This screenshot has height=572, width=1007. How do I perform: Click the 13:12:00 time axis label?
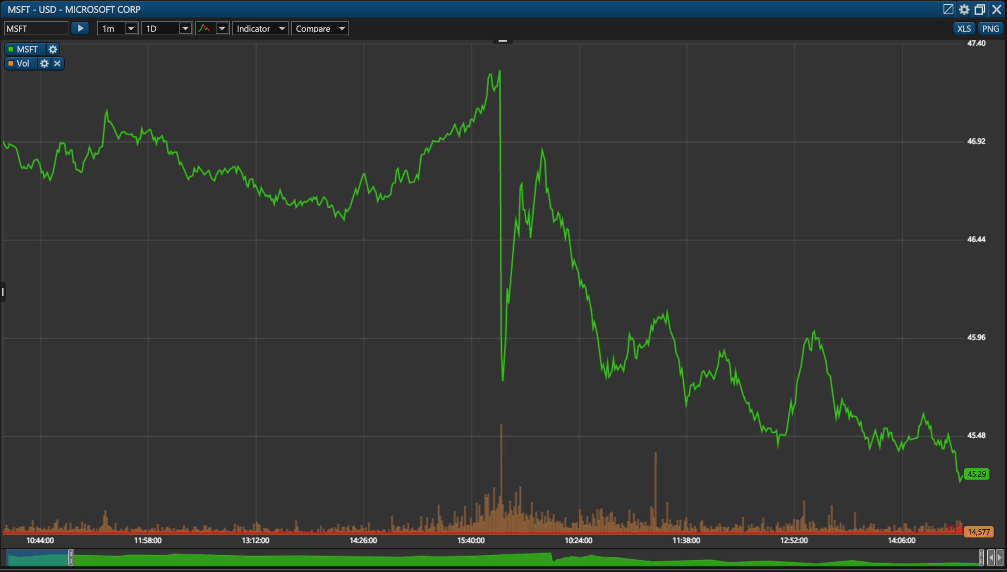click(255, 541)
